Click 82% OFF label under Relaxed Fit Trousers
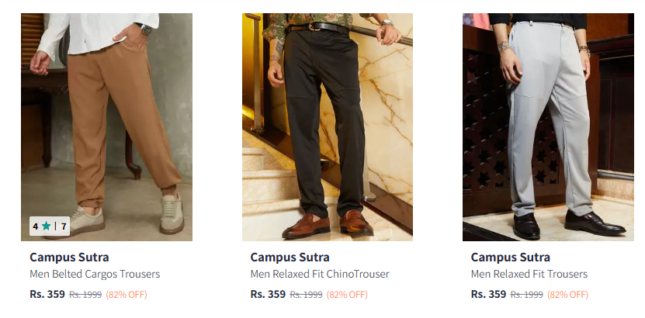Viewport: 645px width, 318px height. (567, 295)
